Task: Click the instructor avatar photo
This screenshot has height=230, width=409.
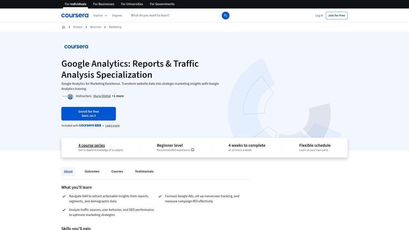Action: pyautogui.click(x=70, y=96)
